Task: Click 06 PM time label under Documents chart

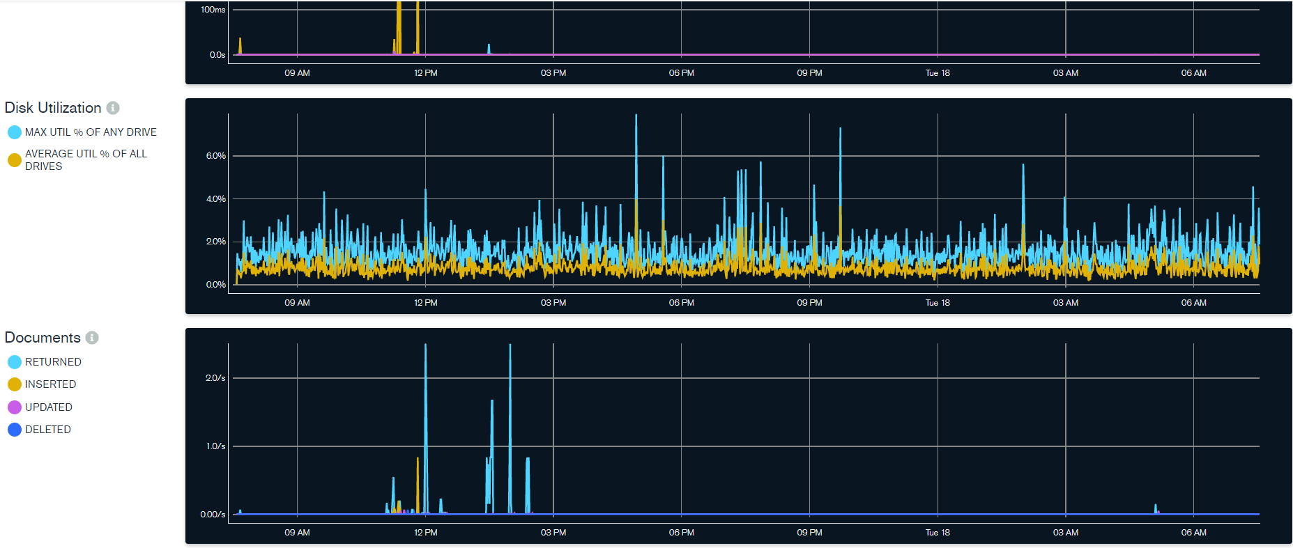Action: click(x=682, y=533)
